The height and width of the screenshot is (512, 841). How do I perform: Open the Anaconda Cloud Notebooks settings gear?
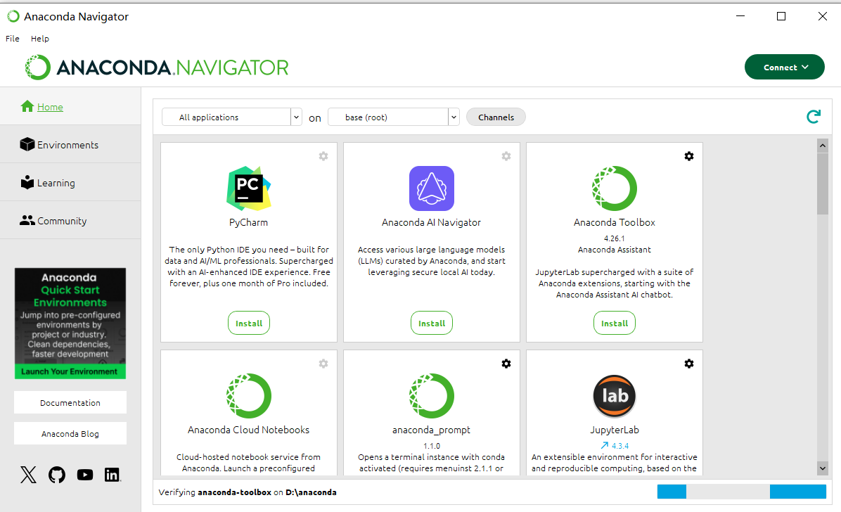pos(323,364)
